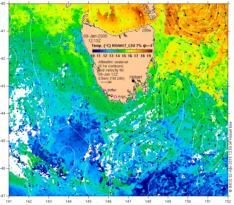
Task: Click the '12:13Z' time text
Action: (x=94, y=41)
